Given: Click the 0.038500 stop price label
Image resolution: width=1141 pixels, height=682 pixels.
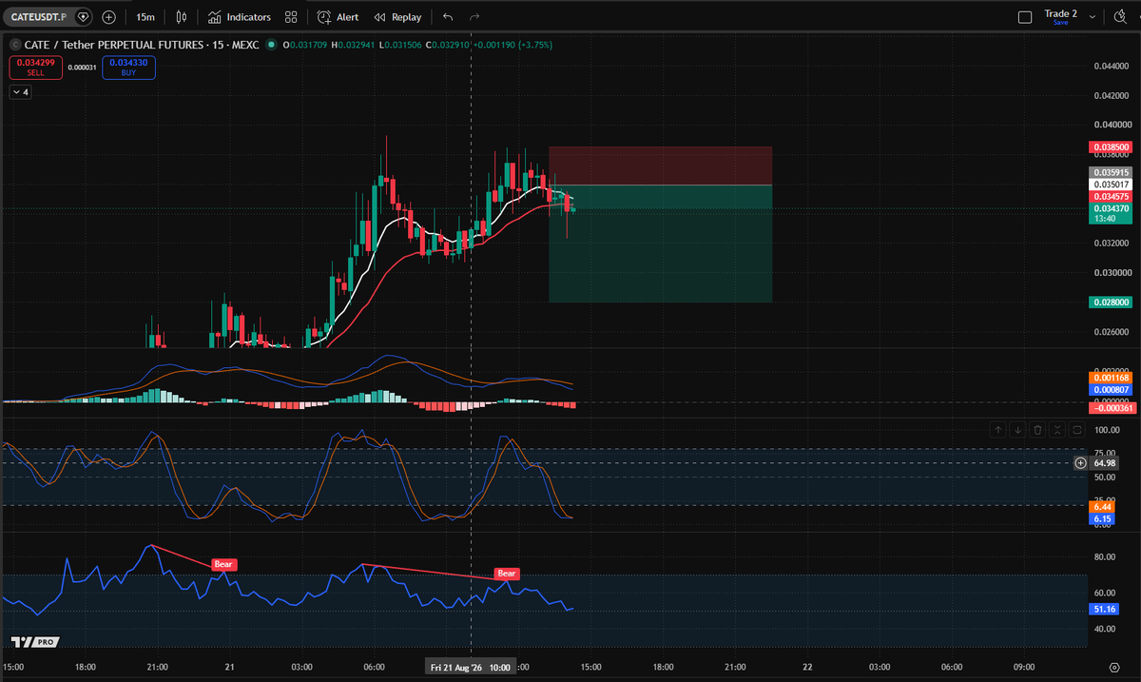Looking at the screenshot, I should tap(1110, 147).
